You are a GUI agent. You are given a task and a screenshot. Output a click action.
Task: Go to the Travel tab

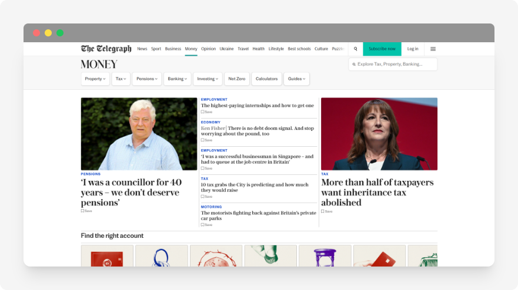pyautogui.click(x=243, y=49)
